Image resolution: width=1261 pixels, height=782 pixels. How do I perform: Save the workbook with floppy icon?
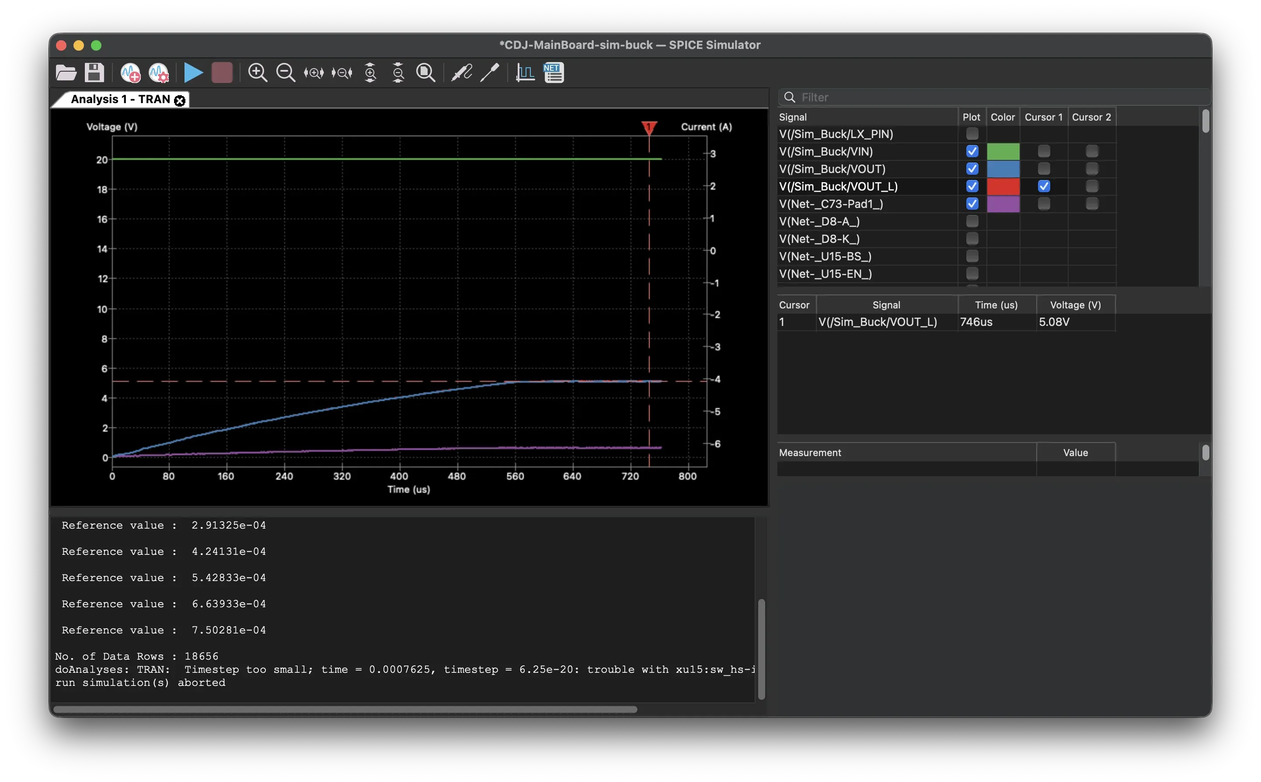[94, 73]
